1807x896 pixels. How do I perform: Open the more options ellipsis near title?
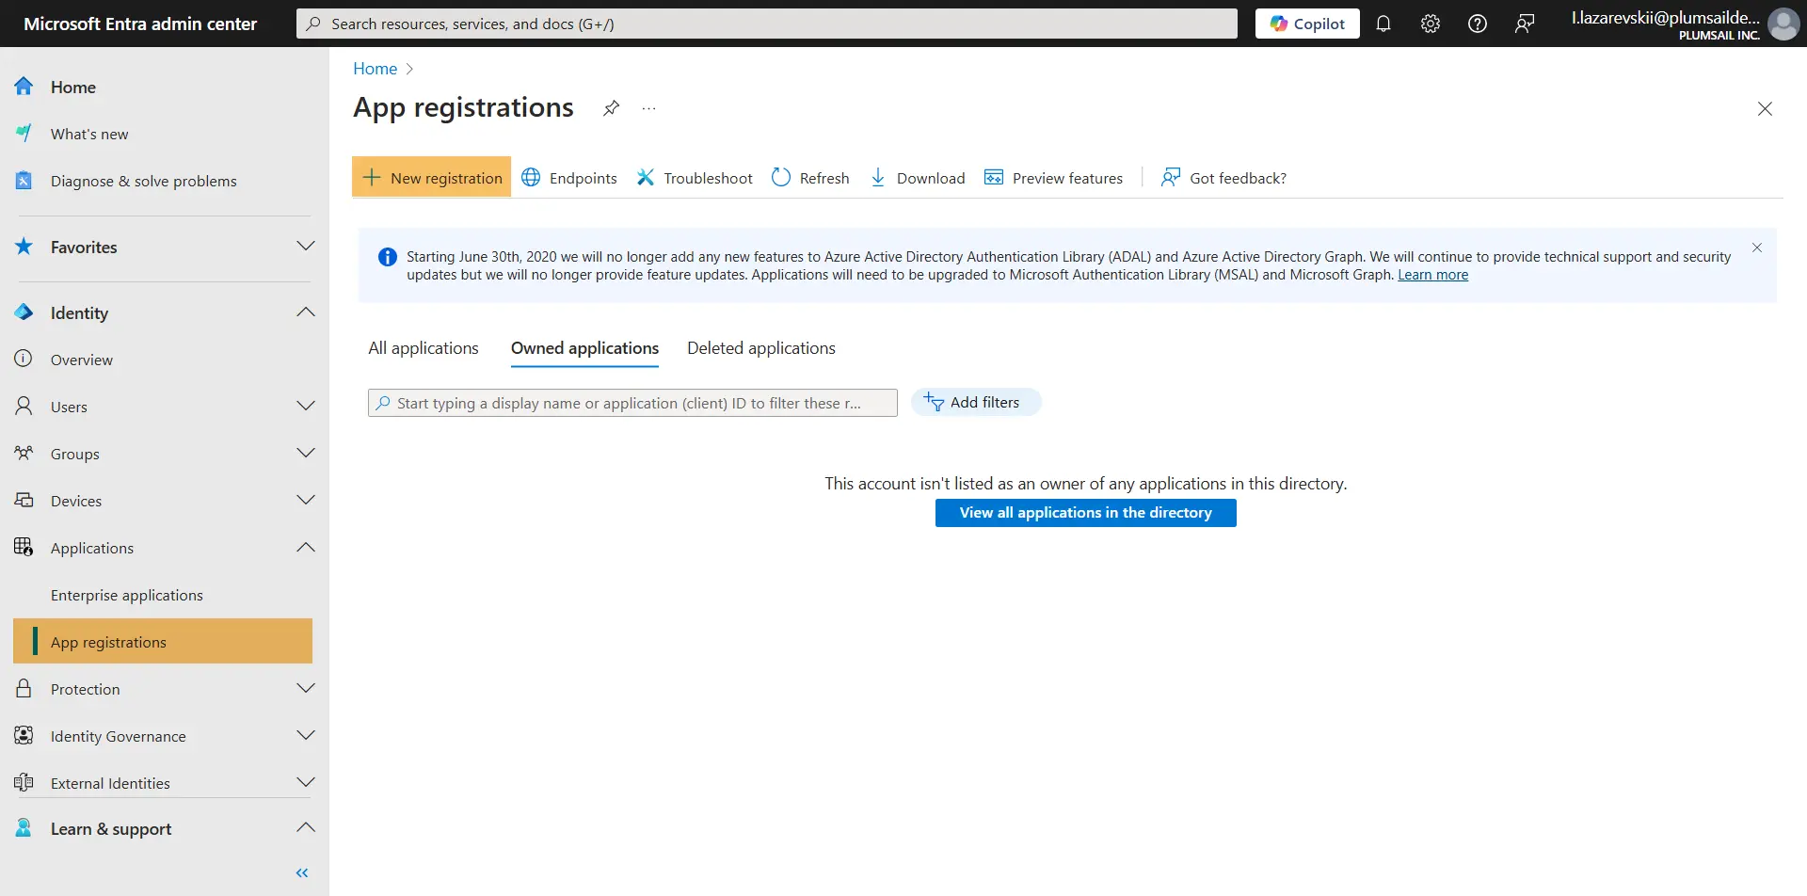[x=649, y=108]
